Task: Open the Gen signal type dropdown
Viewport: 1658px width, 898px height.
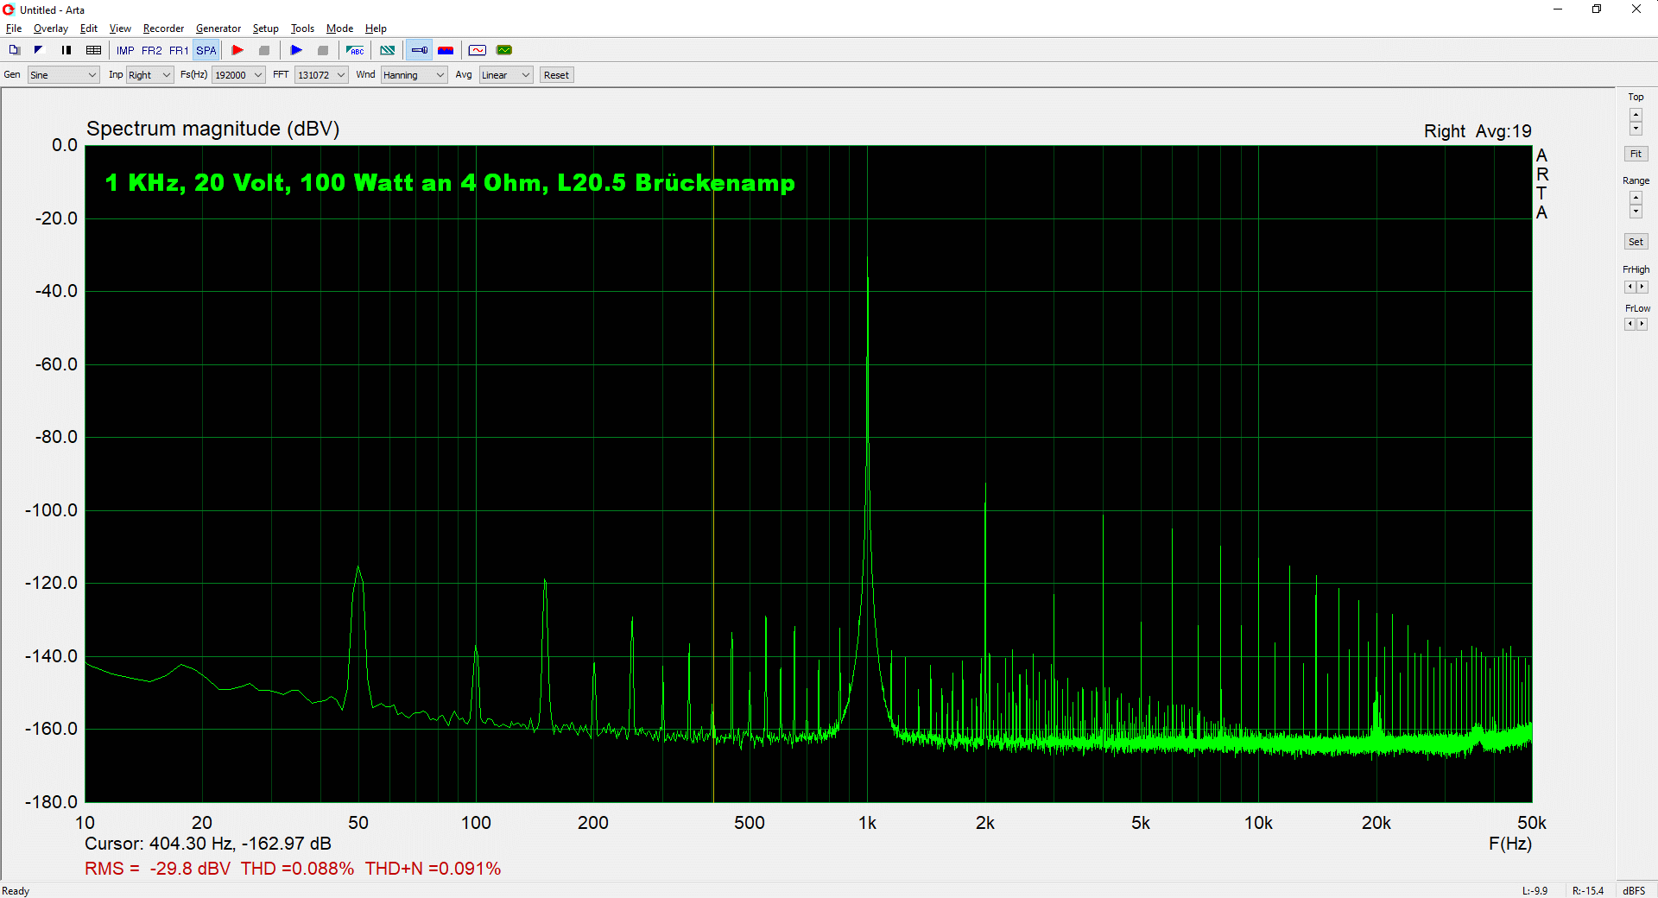Action: click(64, 75)
